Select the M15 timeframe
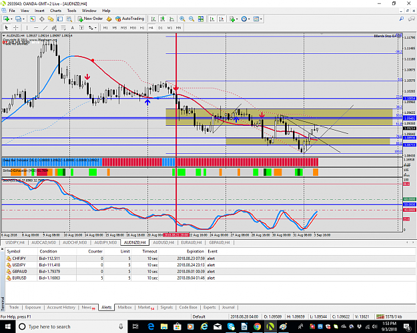 tap(123, 27)
